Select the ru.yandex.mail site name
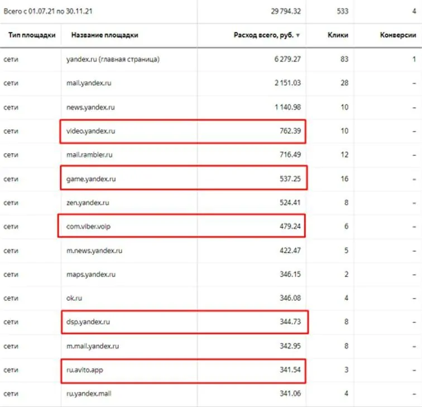Viewport: 422px width, 407px height. [89, 394]
